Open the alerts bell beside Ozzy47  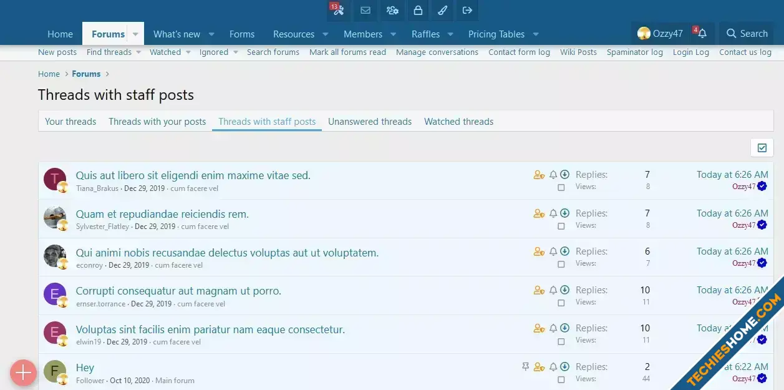pos(702,34)
